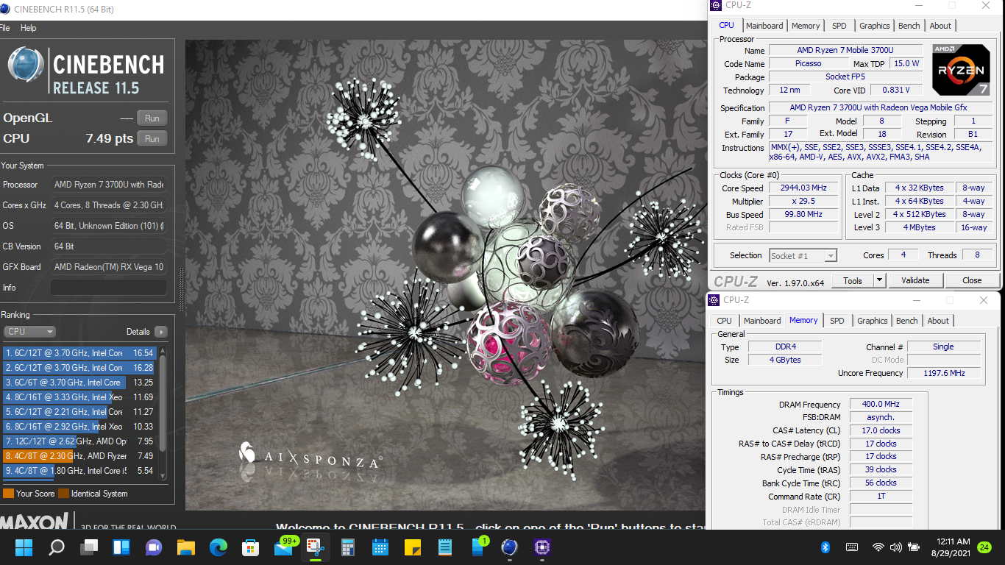This screenshot has width=1005, height=565.
Task: Click the DRAM Frequency 400.0 MHz value
Action: (881, 405)
